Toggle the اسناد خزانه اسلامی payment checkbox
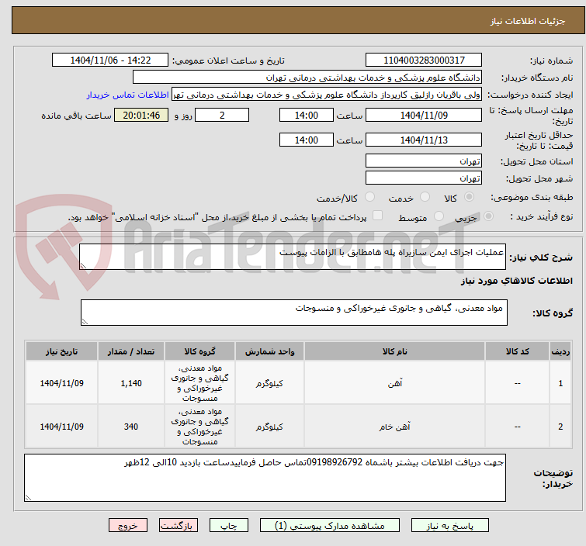Viewport: 586px width, 546px height. click(x=377, y=216)
